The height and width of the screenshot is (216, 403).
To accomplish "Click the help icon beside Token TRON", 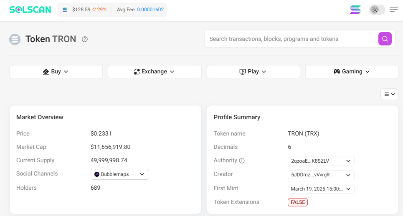I will [85, 39].
